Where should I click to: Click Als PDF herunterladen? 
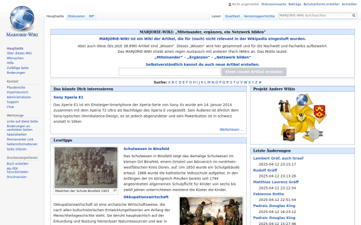click(17, 170)
